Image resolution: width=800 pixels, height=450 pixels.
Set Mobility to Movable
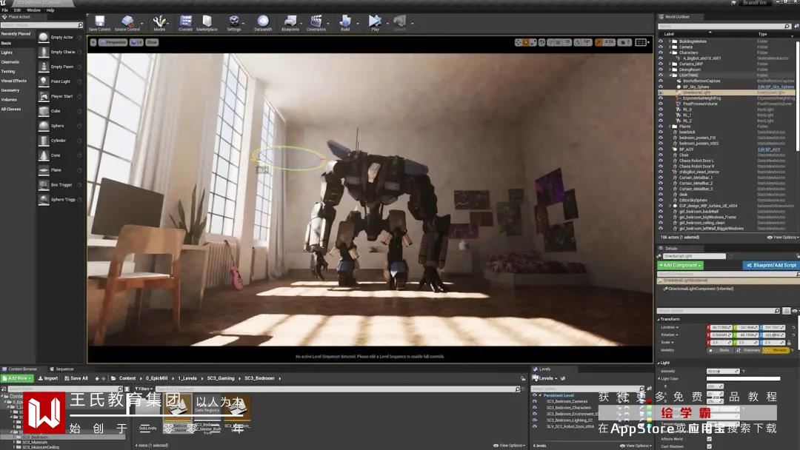click(x=776, y=350)
